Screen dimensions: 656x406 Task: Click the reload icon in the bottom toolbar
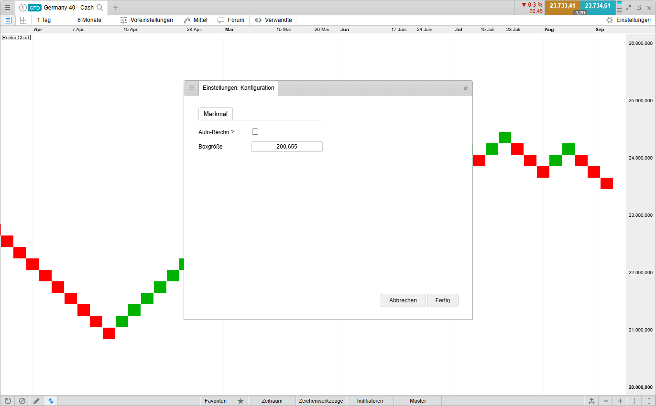point(8,401)
